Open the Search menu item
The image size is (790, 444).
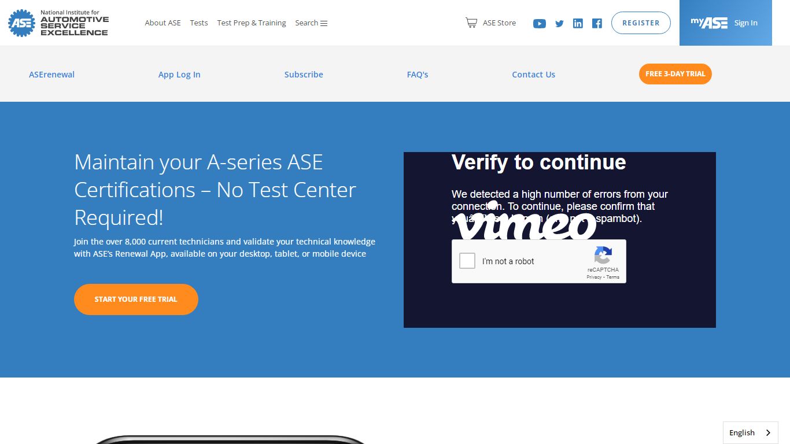pyautogui.click(x=311, y=23)
